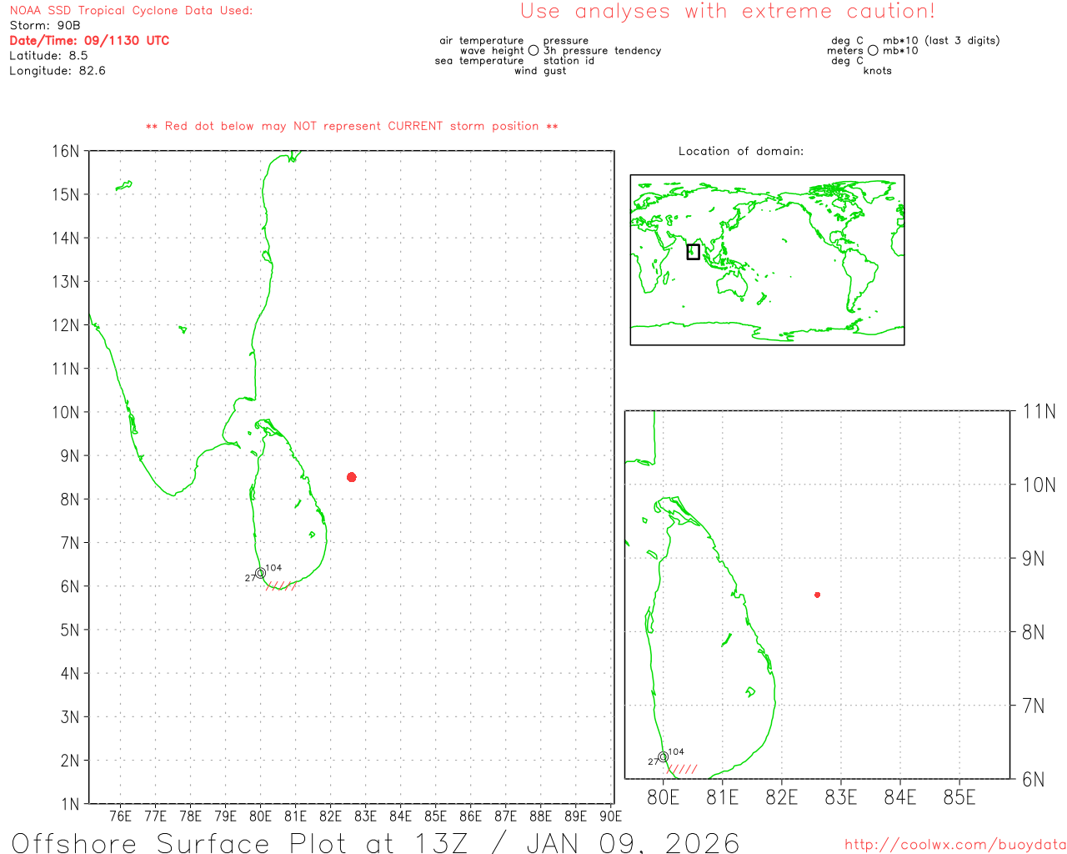
Task: Click the 'Use analyses with extreme caution!' title
Action: pyautogui.click(x=727, y=12)
